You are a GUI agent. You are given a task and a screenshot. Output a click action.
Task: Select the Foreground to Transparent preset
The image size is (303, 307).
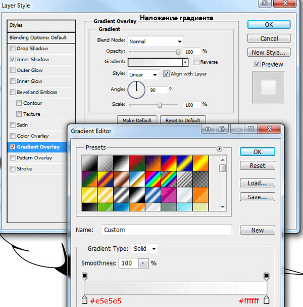coord(104,163)
